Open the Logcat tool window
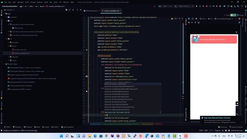247x139 pixels. pos(46,127)
